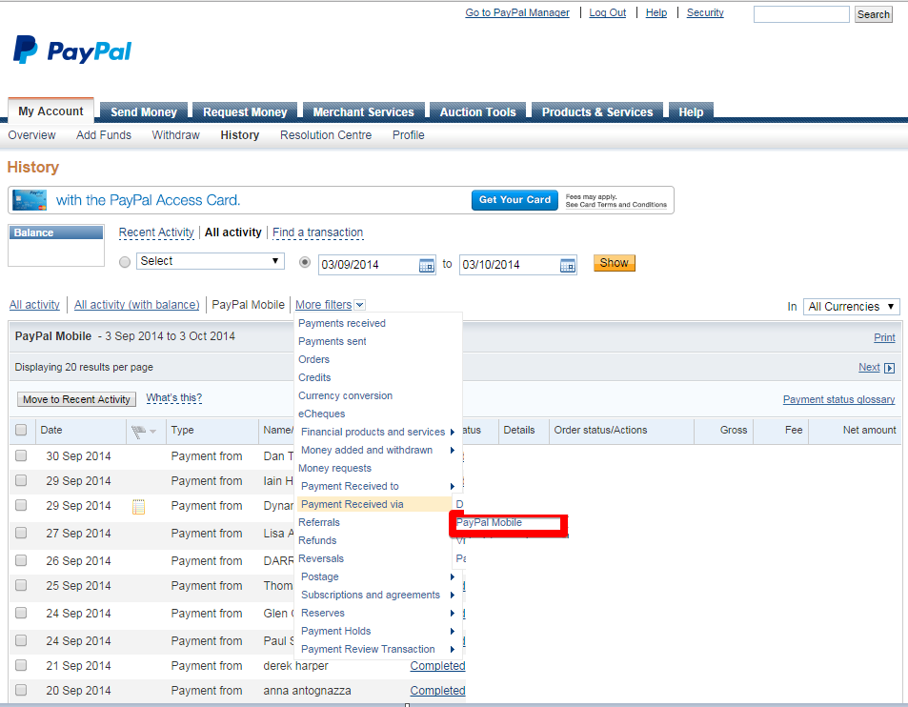The width and height of the screenshot is (908, 707).
Task: Expand the Reserves submenu
Action: click(453, 613)
